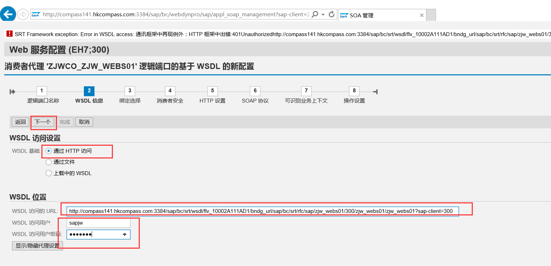Select roadmap step 7 可识别业务上下文
This screenshot has width=551, height=266.
306,91
